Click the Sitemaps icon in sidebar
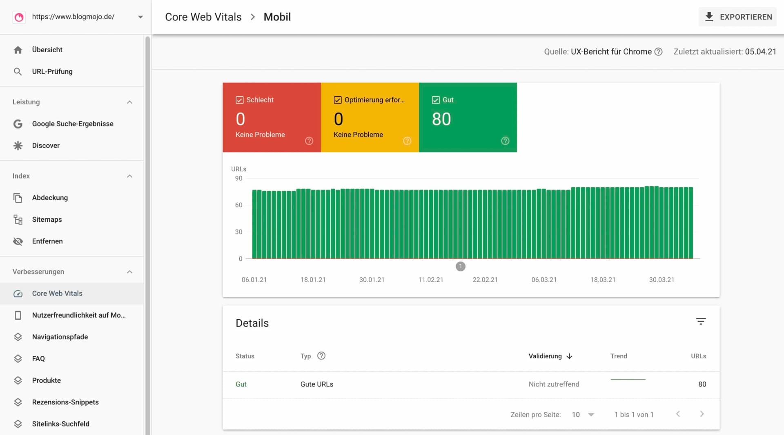This screenshot has width=784, height=435. click(18, 219)
